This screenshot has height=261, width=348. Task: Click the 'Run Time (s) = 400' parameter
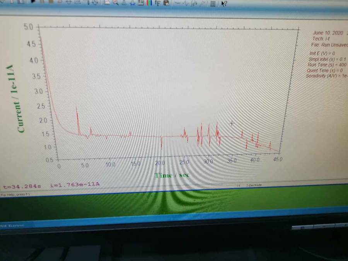point(327,65)
